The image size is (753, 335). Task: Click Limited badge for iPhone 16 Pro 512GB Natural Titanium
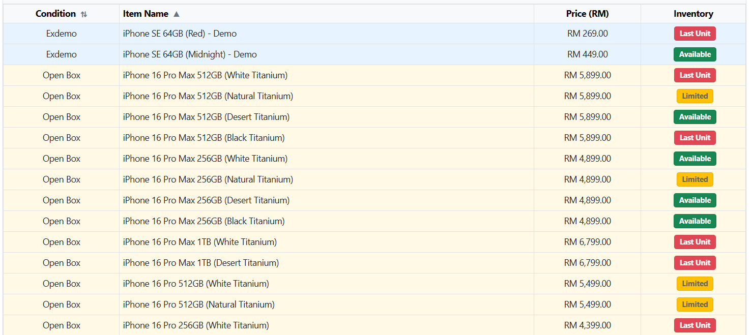695,304
